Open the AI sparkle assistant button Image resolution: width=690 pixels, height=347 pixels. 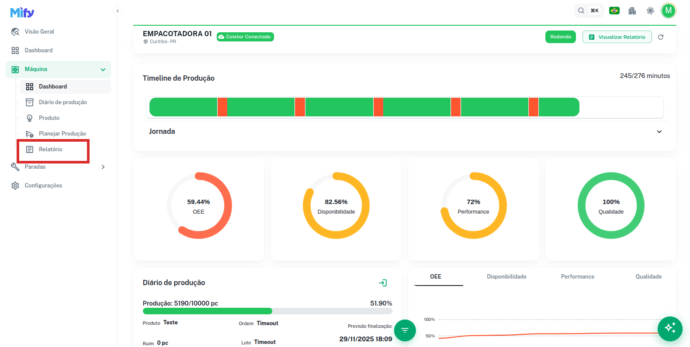tap(669, 328)
